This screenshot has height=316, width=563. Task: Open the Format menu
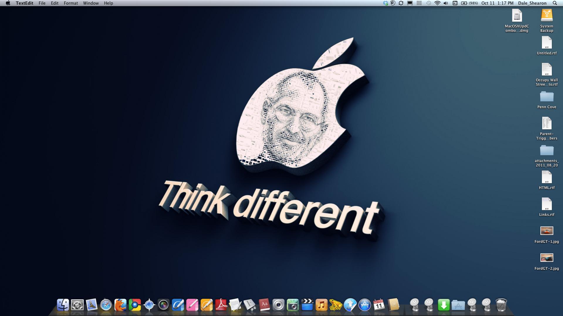click(x=71, y=3)
